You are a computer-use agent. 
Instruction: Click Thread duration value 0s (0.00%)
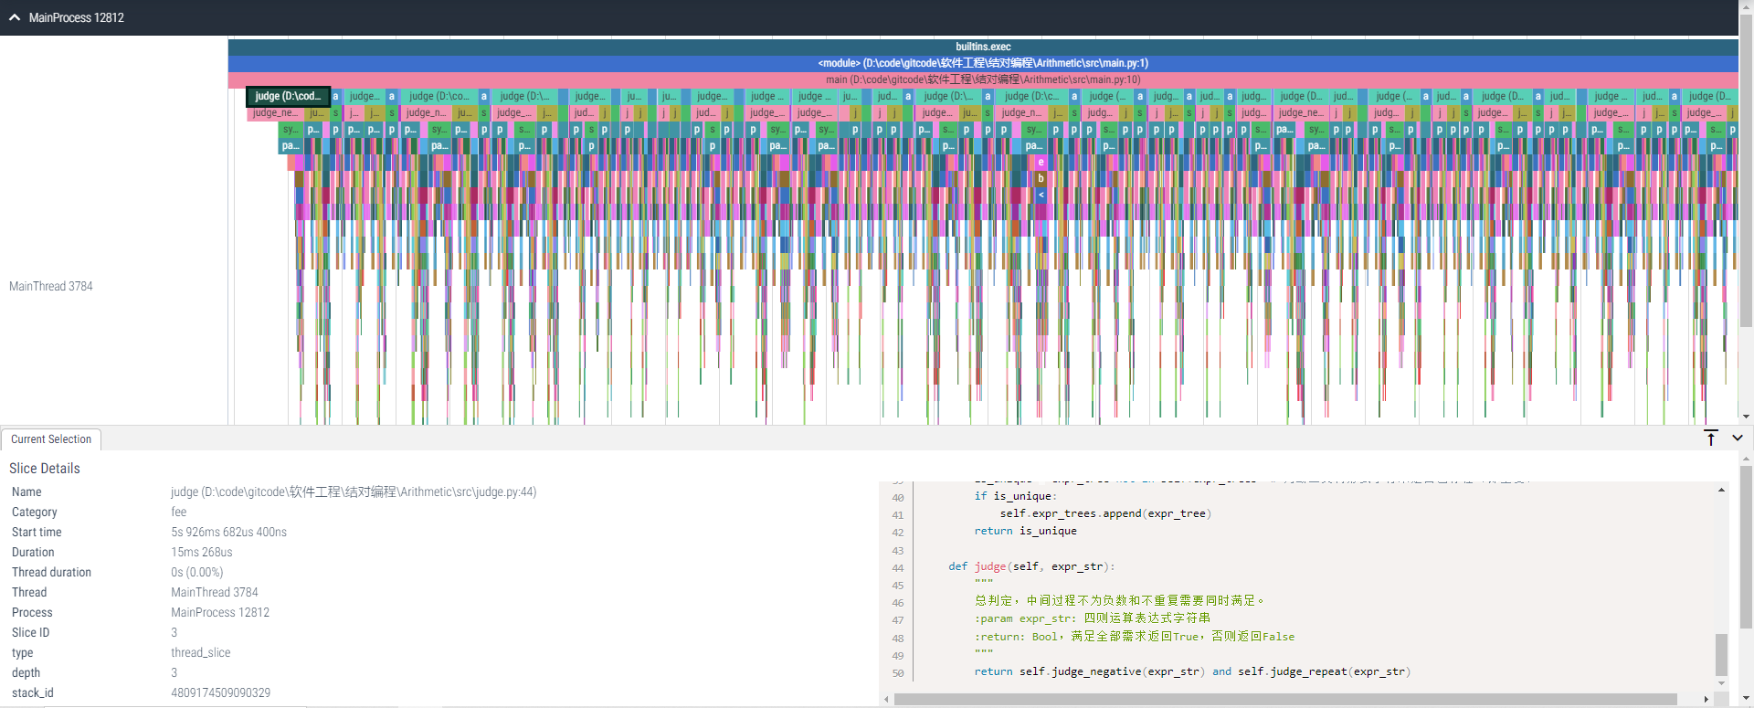click(197, 572)
